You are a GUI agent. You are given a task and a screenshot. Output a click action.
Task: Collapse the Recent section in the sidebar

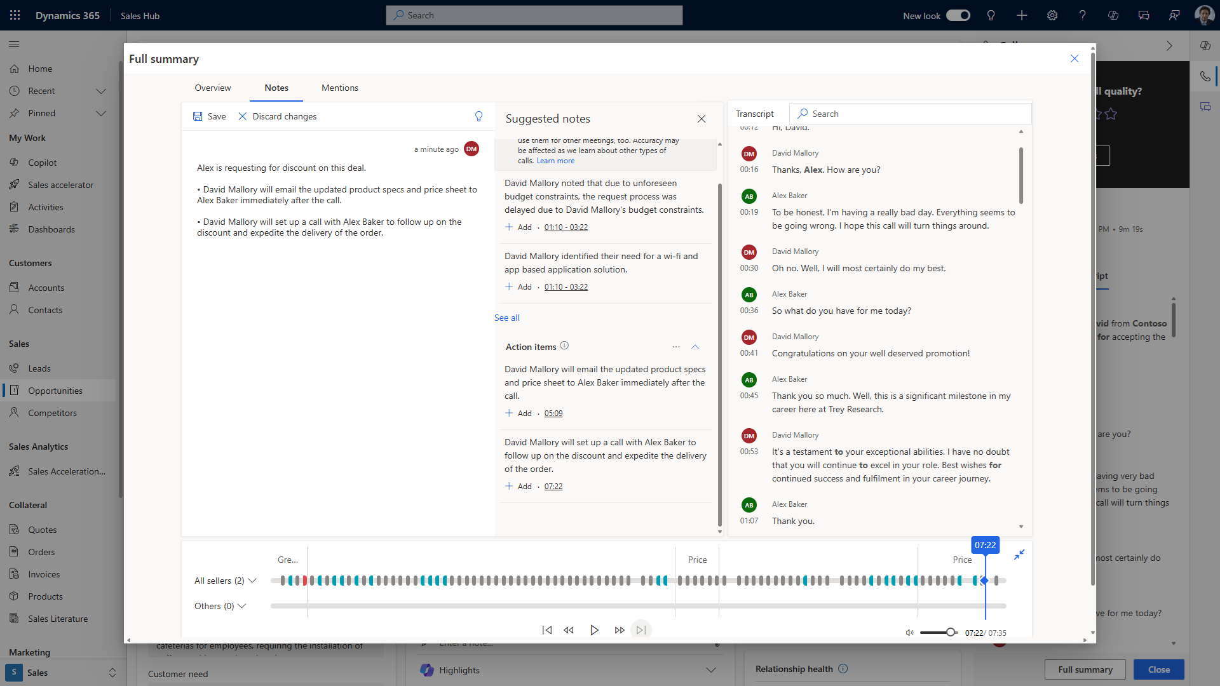pos(102,91)
